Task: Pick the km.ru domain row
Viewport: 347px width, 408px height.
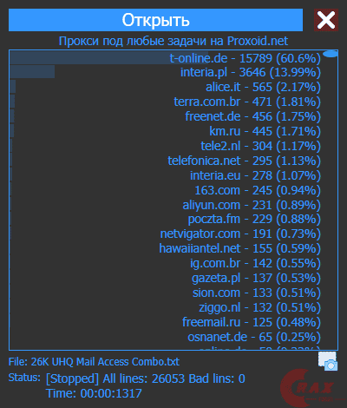Action: (166, 131)
